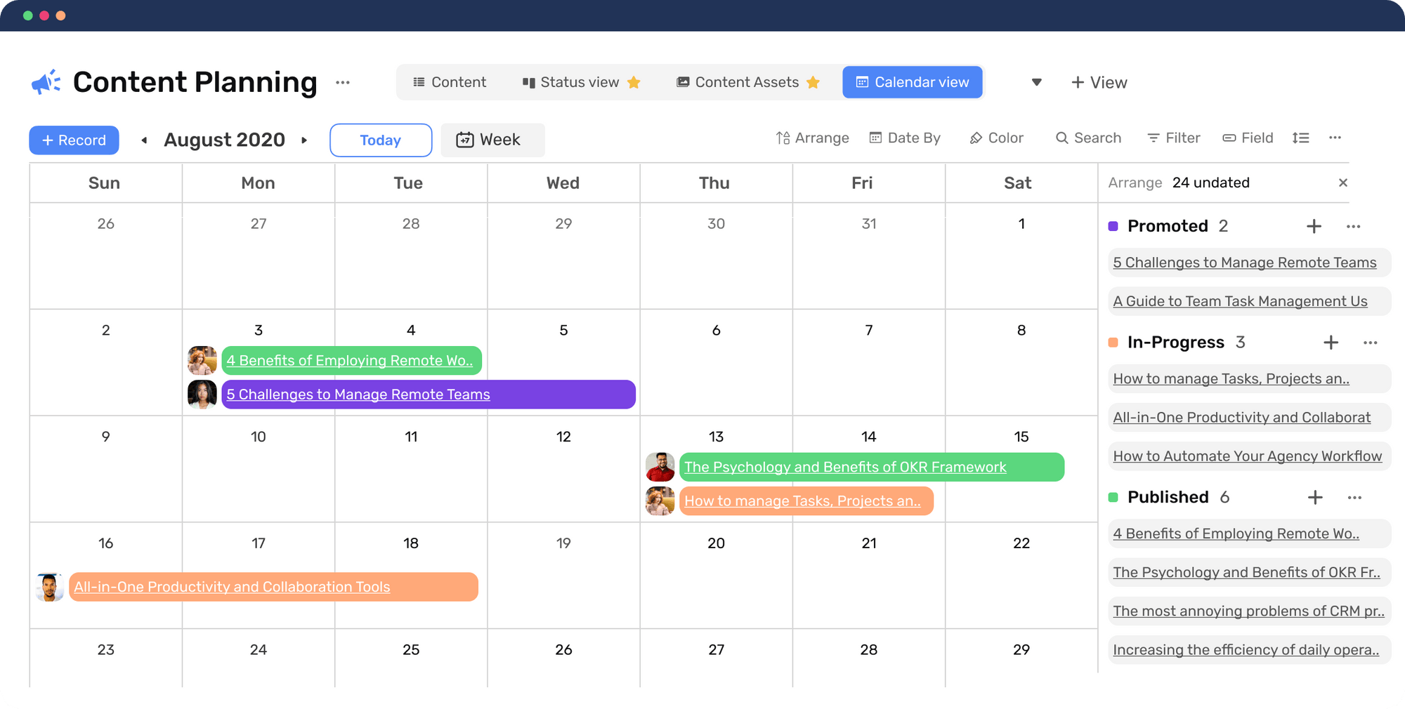Viewport: 1405px width, 709px height.
Task: Click the megaphone icon beside Content Planning
Action: pos(44,81)
